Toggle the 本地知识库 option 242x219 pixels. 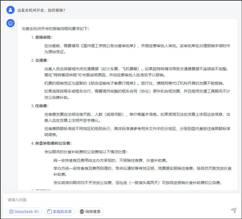(59, 212)
